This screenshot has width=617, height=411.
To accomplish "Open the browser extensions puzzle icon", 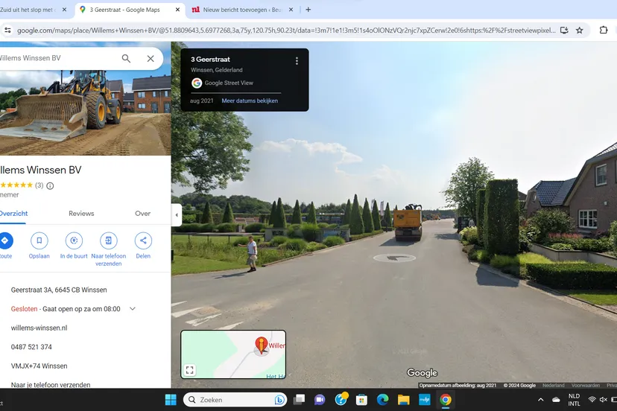I will pos(604,30).
